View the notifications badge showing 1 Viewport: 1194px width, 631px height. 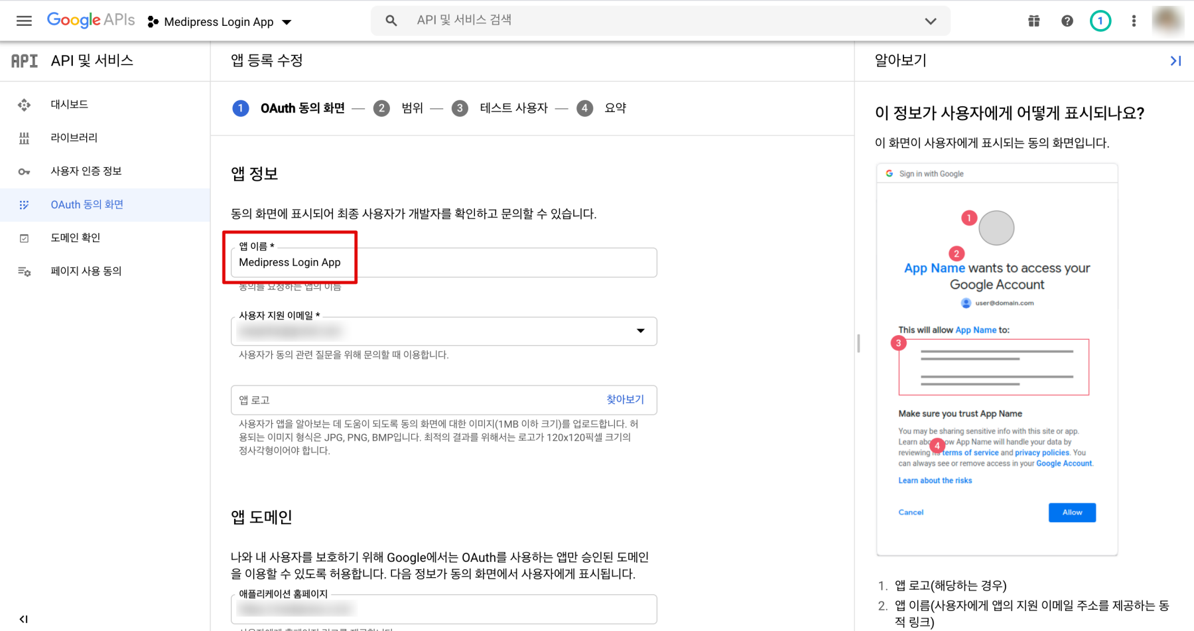pos(1100,21)
